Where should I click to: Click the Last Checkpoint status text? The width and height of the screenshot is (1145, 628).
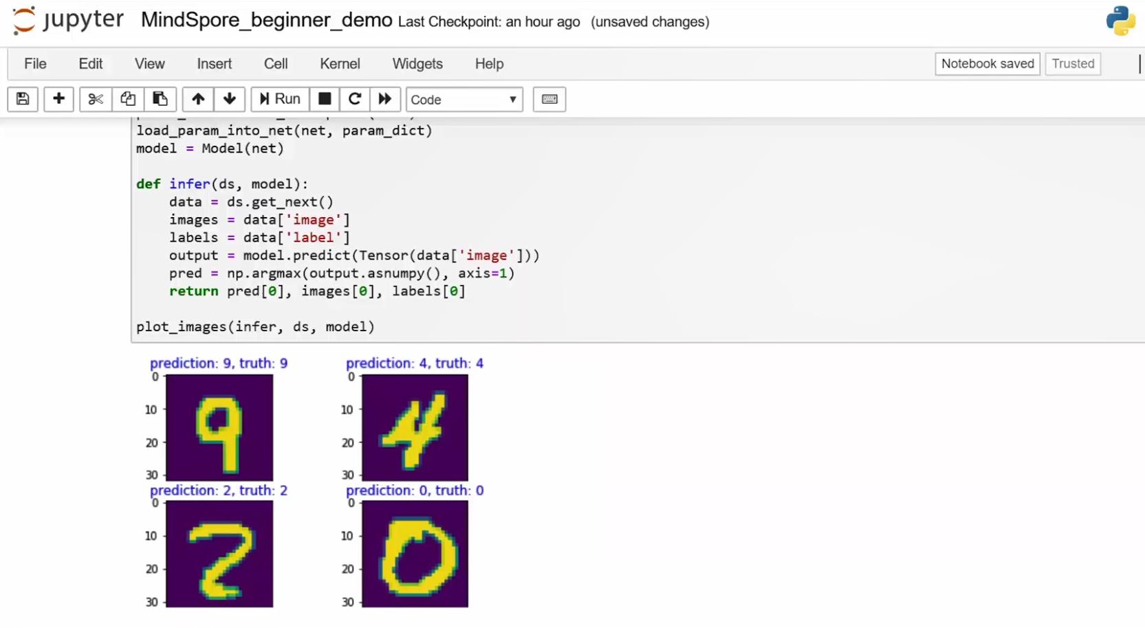(x=489, y=22)
